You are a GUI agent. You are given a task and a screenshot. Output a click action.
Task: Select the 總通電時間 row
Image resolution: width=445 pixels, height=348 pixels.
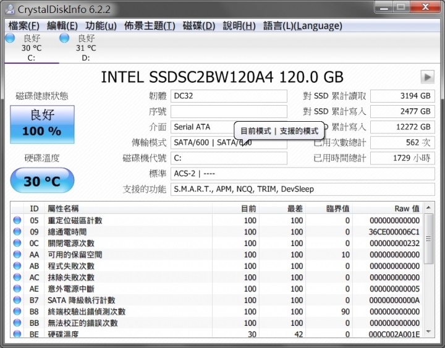217,232
